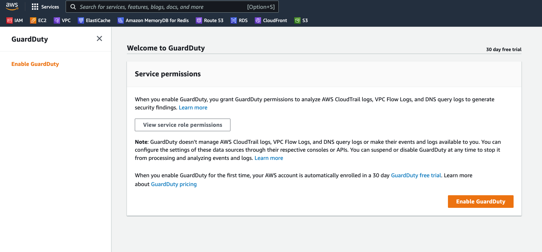Open the GuardDuty free trial link

tap(416, 175)
